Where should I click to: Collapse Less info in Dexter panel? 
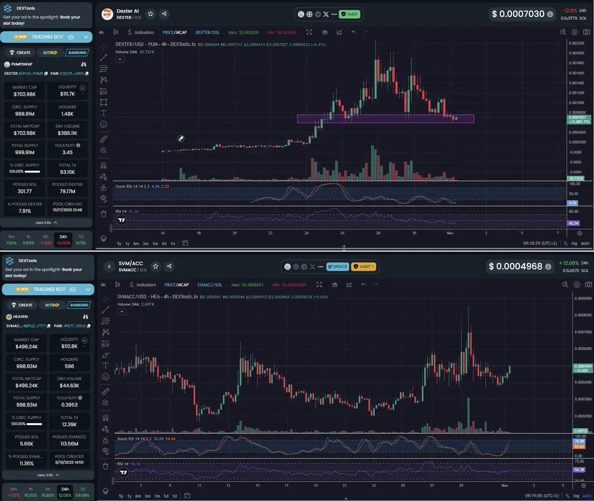(x=47, y=223)
